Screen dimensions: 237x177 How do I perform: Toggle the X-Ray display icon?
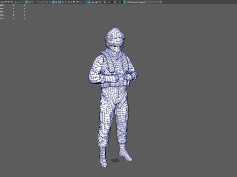click(x=93, y=2)
